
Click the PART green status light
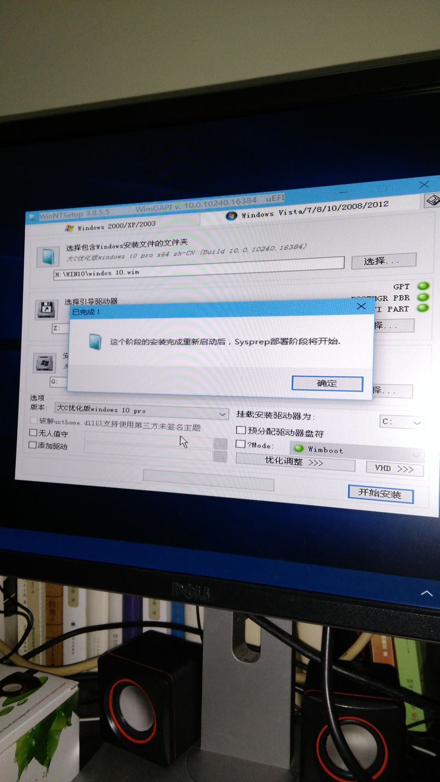tap(423, 308)
